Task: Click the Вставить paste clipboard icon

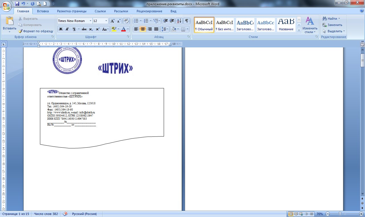Action: point(10,21)
